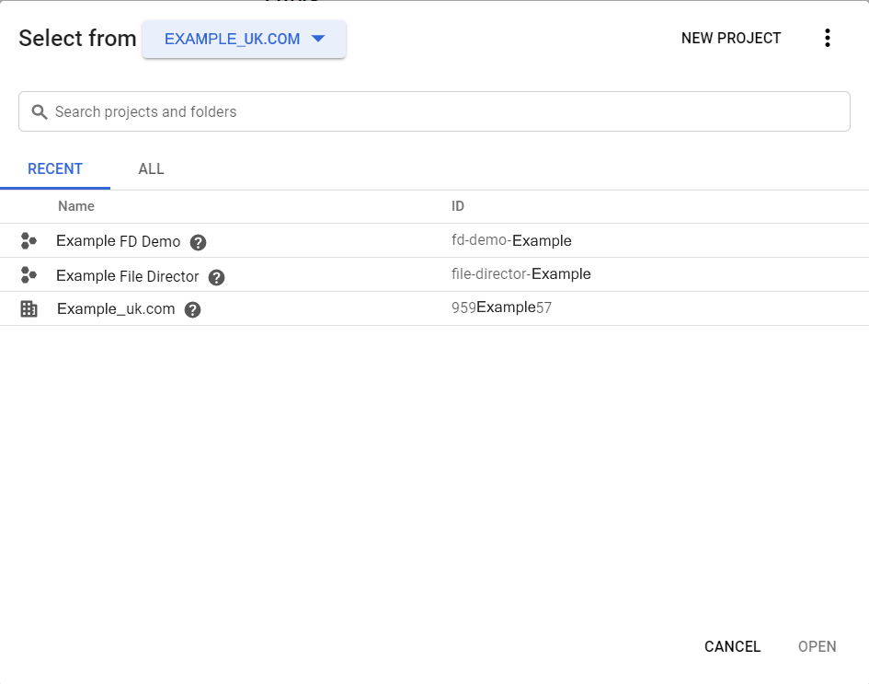
Task: Click help icon next to Example_uk.com
Action: pos(192,310)
